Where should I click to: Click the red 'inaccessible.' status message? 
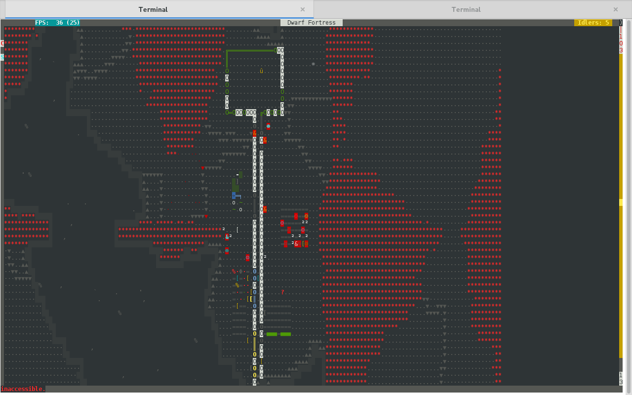coord(23,389)
